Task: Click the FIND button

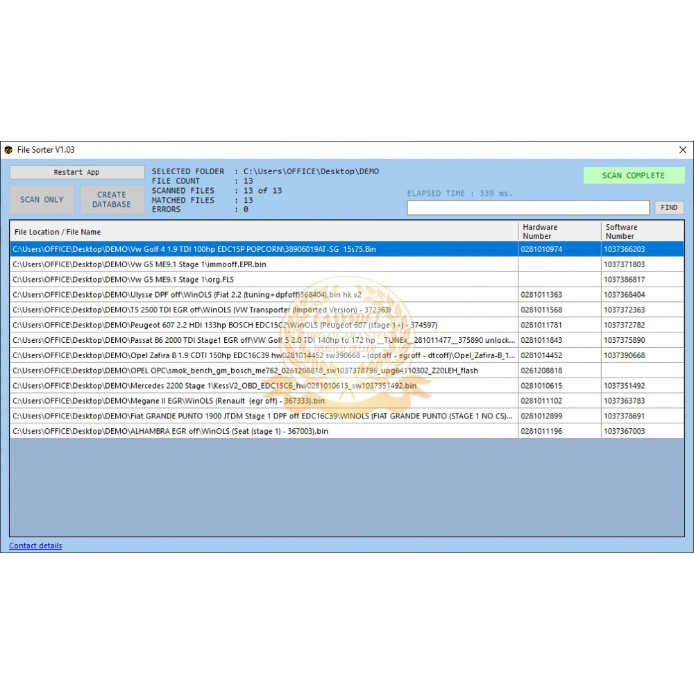Action: pyautogui.click(x=669, y=208)
